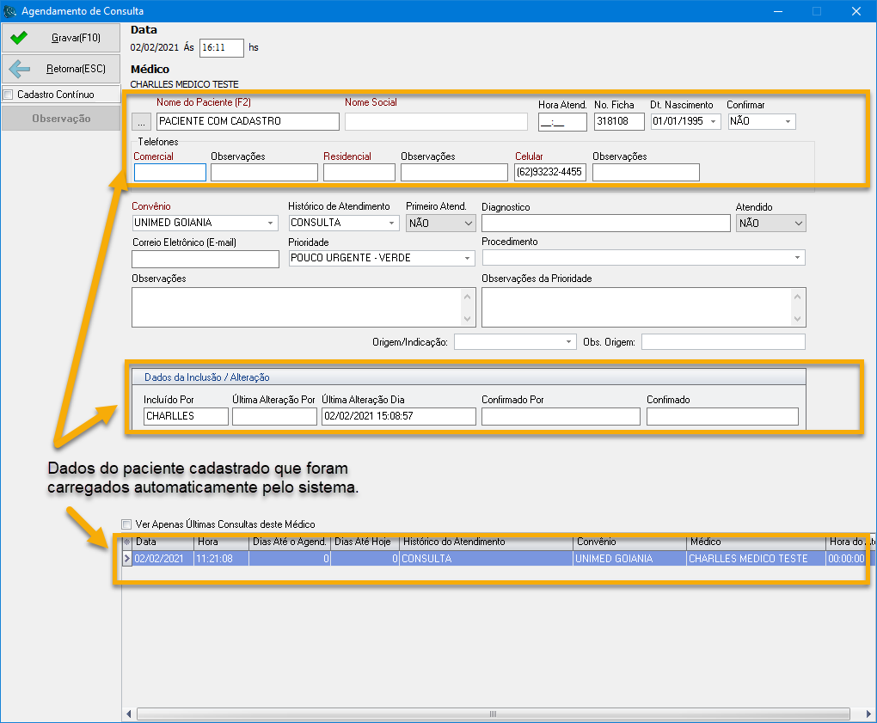Open the Dt. Nascimento date picker
Screen dimensions: 877x723
(x=714, y=122)
